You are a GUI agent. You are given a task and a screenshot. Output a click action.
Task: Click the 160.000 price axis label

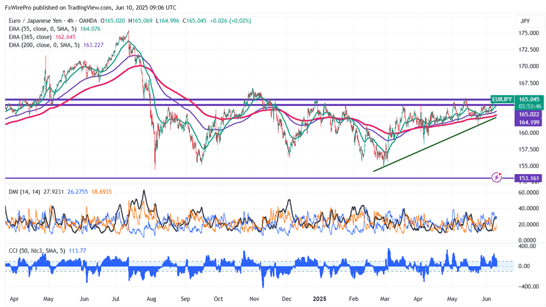(529, 133)
